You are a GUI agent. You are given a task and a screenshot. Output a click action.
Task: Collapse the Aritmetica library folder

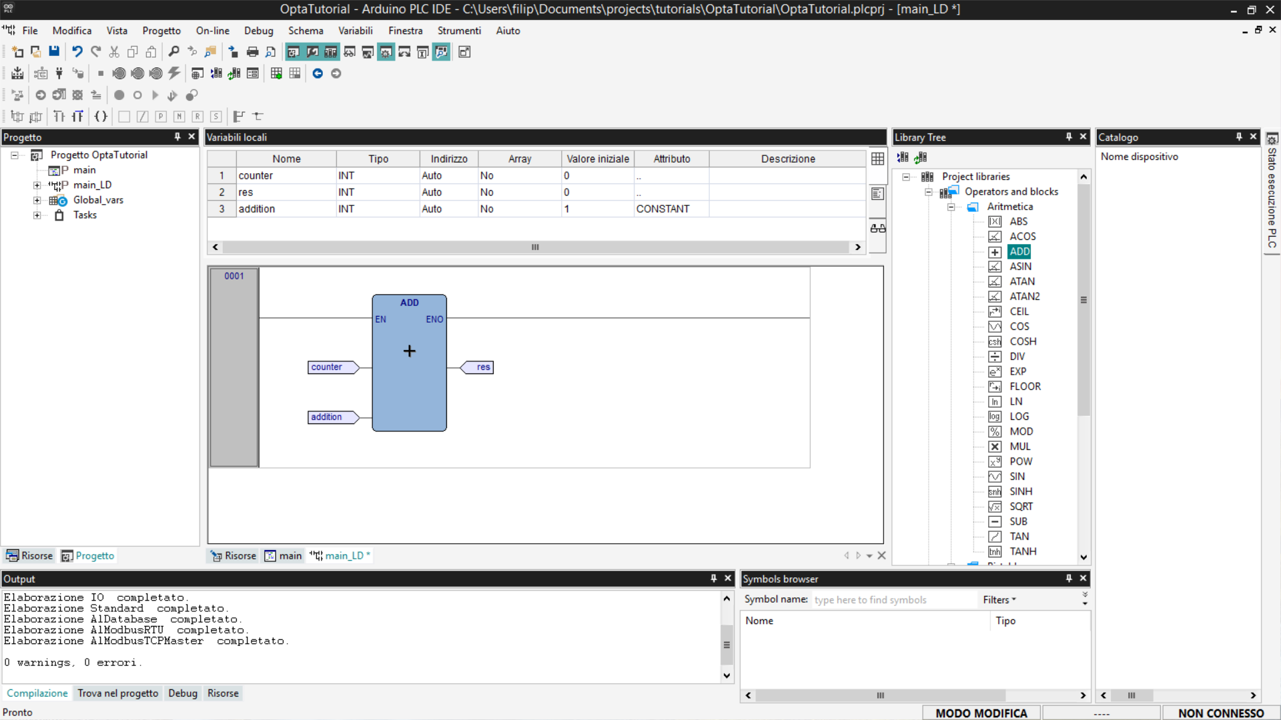click(x=951, y=207)
